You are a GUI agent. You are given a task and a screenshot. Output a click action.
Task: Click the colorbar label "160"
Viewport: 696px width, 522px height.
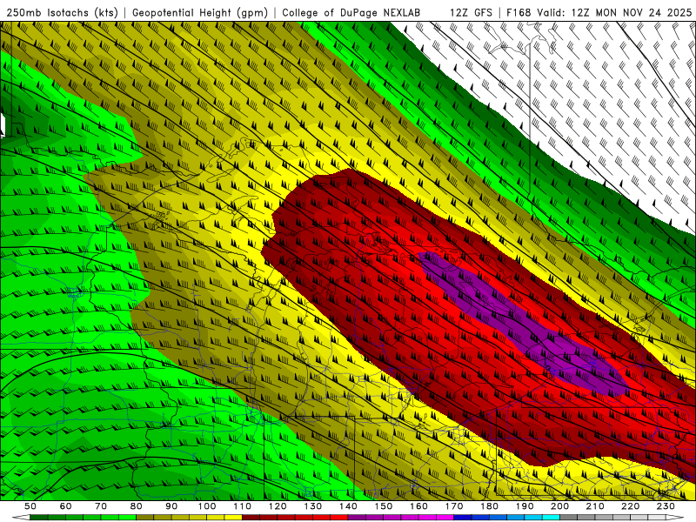tap(418, 506)
